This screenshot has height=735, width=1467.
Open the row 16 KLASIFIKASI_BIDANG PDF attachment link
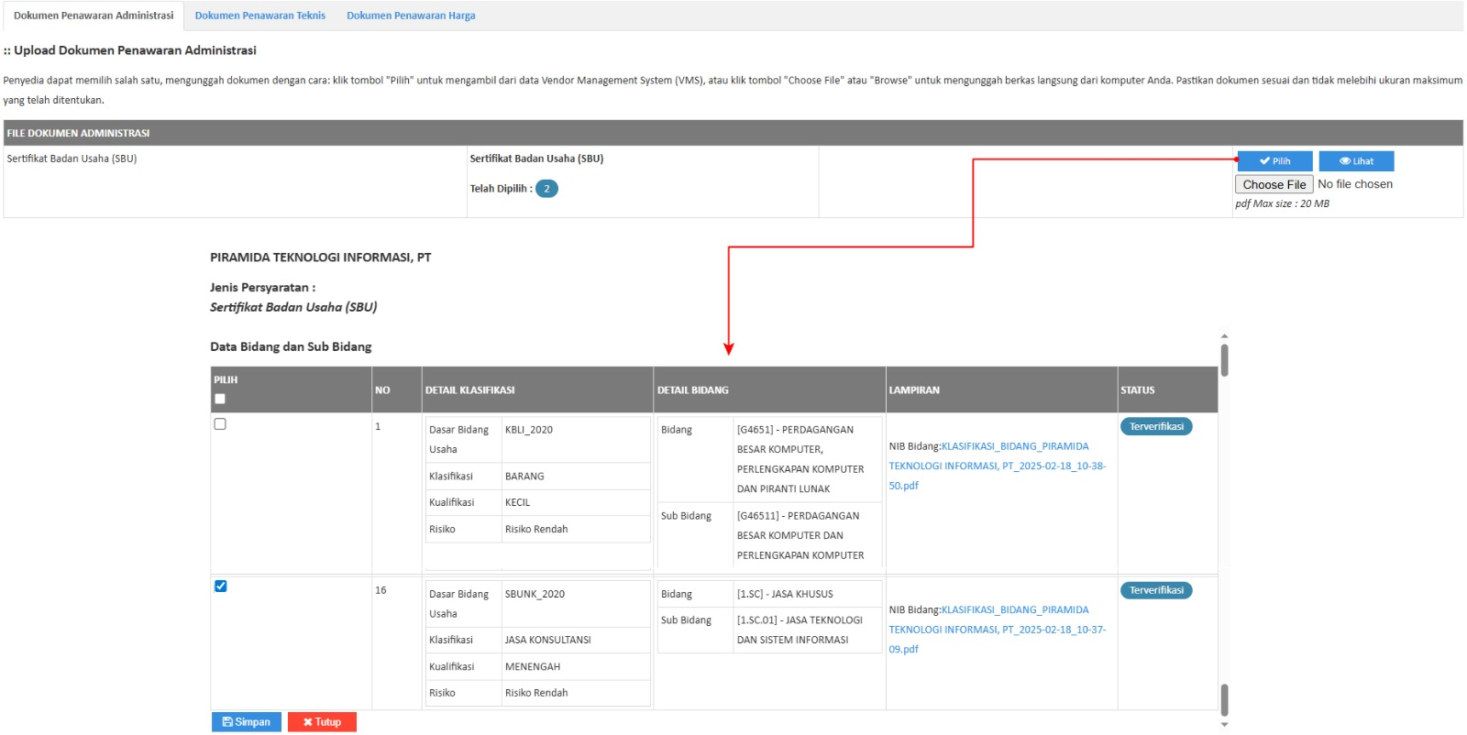click(x=997, y=630)
